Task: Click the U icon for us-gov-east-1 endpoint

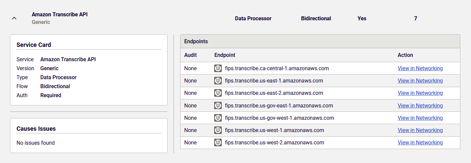Action: (218, 106)
